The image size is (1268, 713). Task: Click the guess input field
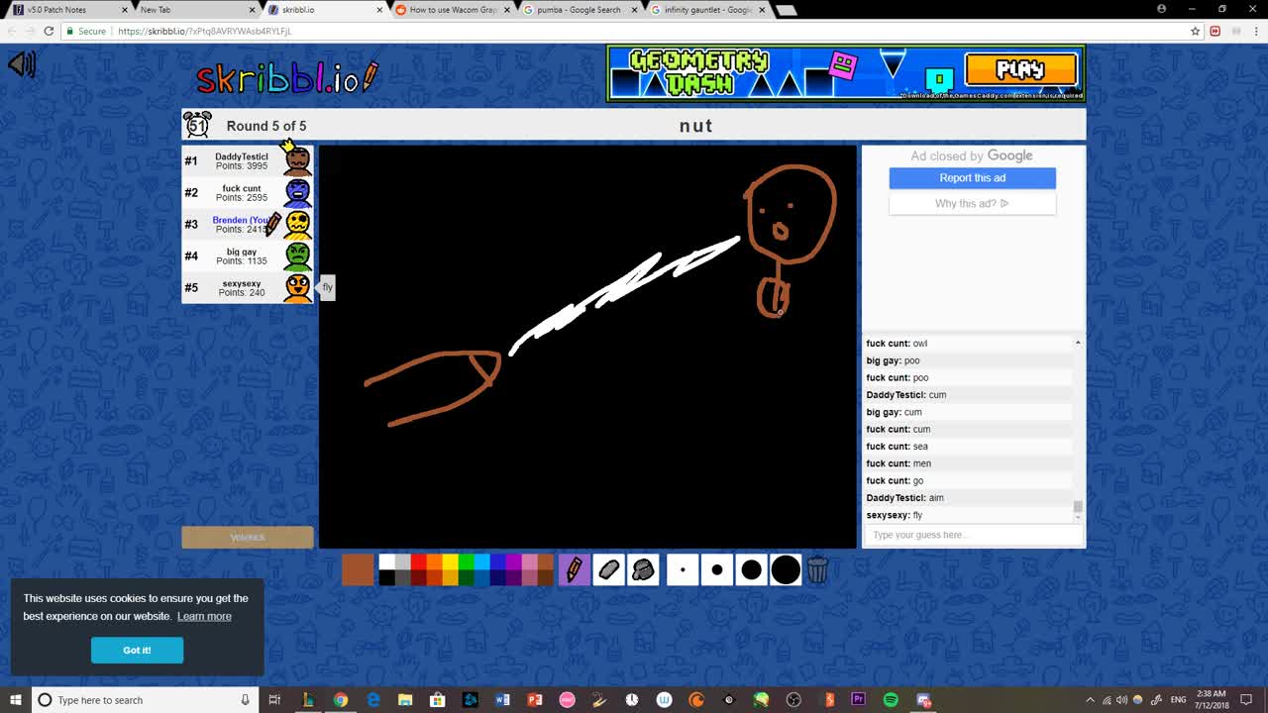click(972, 535)
